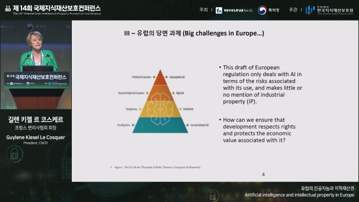Click the red top tier of the pyramid
Screen dimensions: 359x202
tap(160, 78)
